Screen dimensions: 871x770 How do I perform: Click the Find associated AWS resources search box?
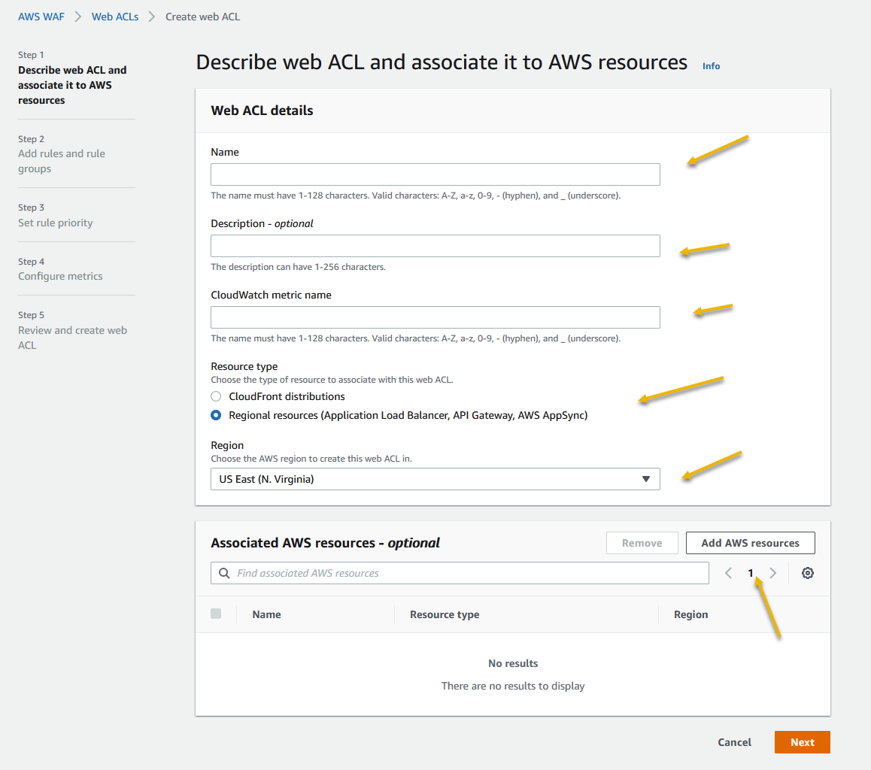pos(459,572)
